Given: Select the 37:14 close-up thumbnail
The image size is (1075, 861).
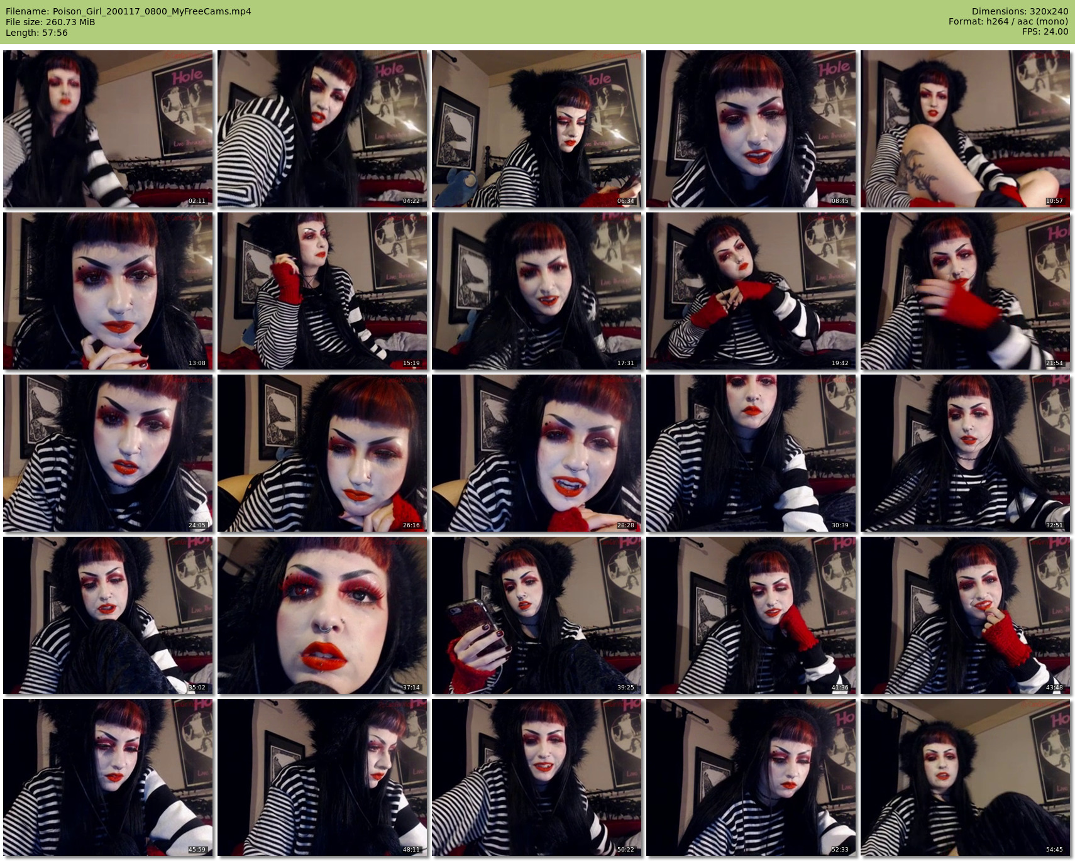Looking at the screenshot, I should [322, 615].
